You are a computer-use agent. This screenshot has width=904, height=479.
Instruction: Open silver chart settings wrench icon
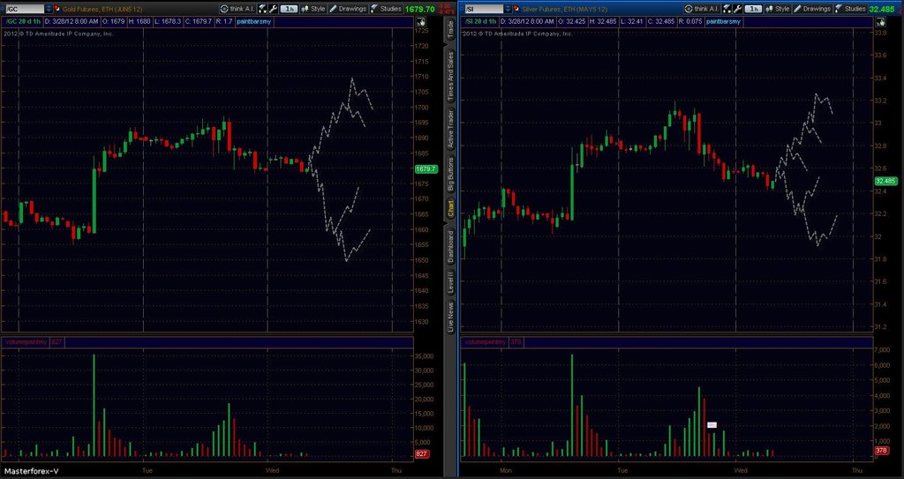[x=737, y=9]
